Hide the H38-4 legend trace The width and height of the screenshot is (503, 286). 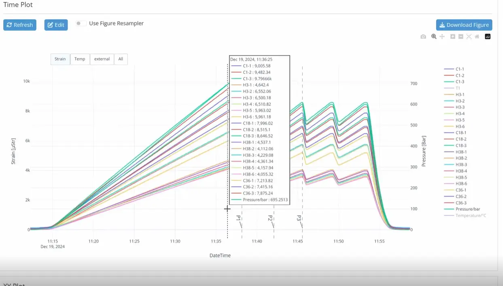point(461,171)
